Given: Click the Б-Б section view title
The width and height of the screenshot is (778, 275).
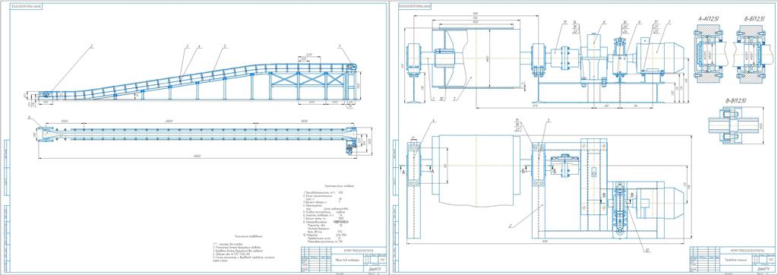Looking at the screenshot, I should point(752,18).
